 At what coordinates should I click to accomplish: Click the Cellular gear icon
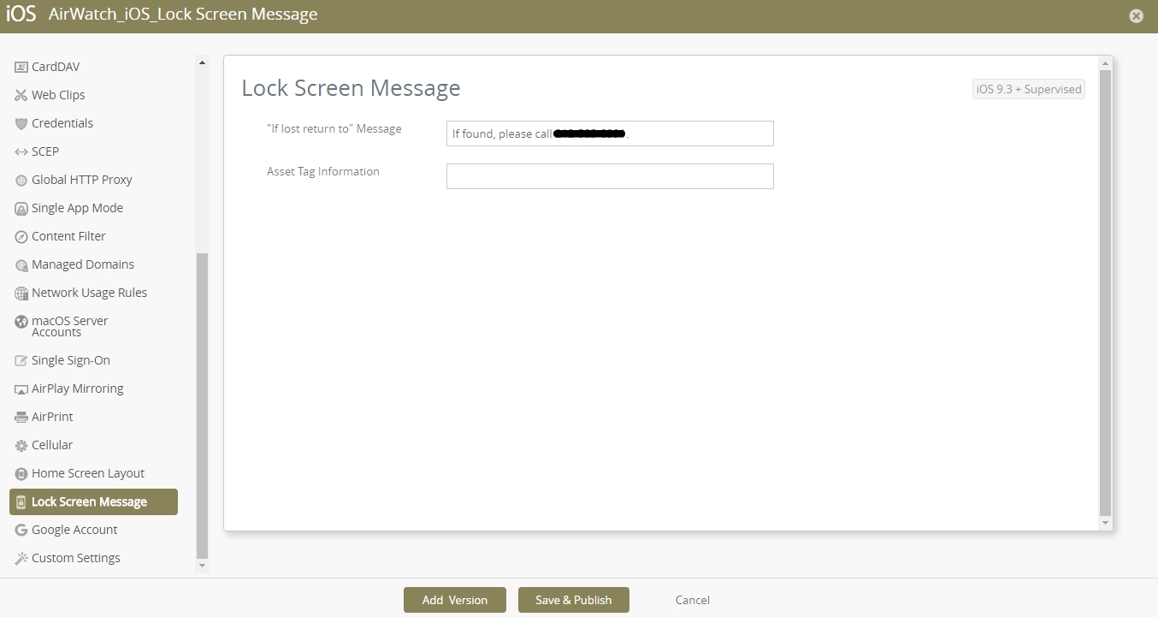[21, 445]
